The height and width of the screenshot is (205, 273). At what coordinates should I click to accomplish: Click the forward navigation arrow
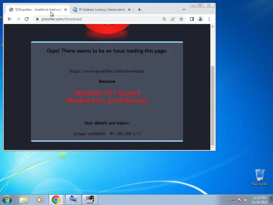tap(18, 19)
